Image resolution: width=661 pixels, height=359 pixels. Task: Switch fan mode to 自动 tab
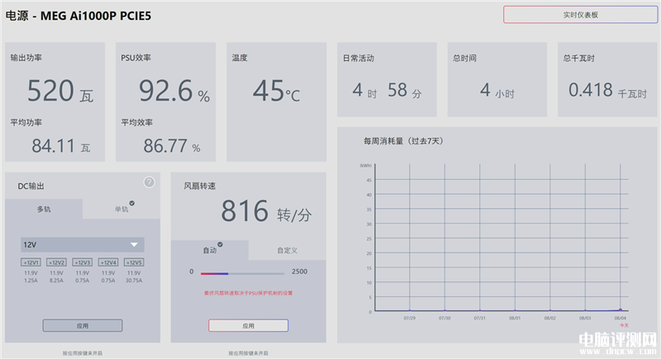(x=210, y=250)
